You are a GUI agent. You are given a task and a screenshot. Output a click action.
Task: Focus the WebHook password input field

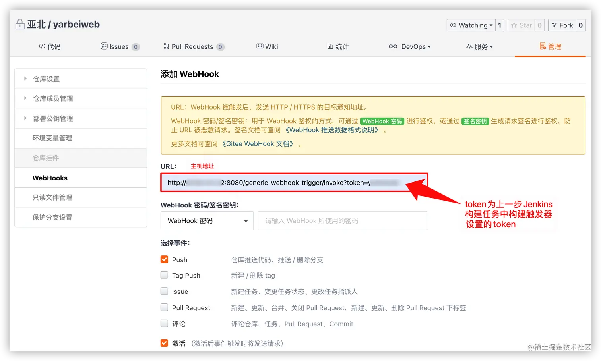pyautogui.click(x=342, y=221)
